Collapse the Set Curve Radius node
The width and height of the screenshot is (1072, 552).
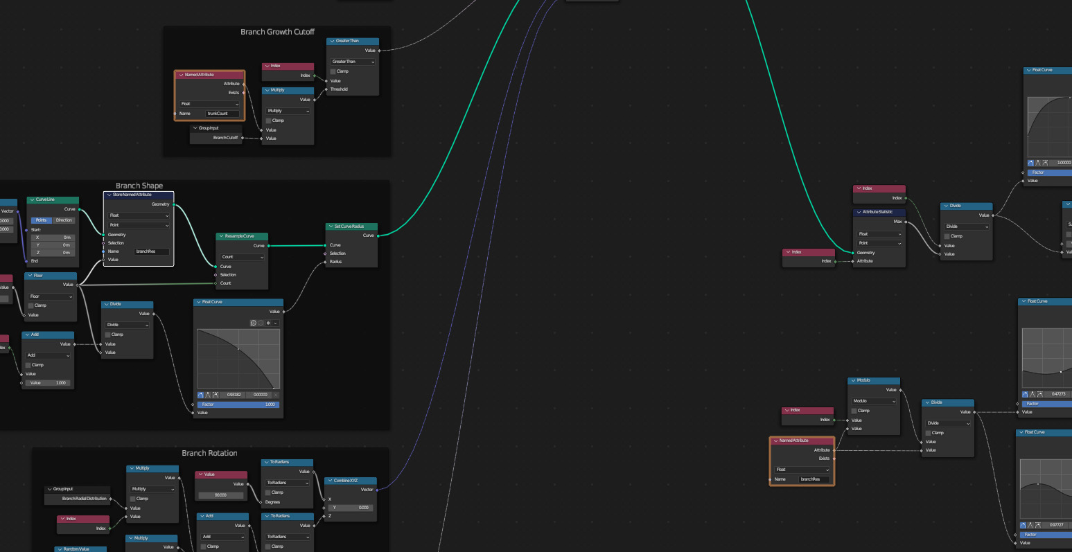(x=331, y=226)
